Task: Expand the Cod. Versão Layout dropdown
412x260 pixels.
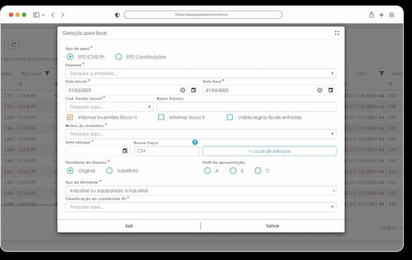Action: 109,107
